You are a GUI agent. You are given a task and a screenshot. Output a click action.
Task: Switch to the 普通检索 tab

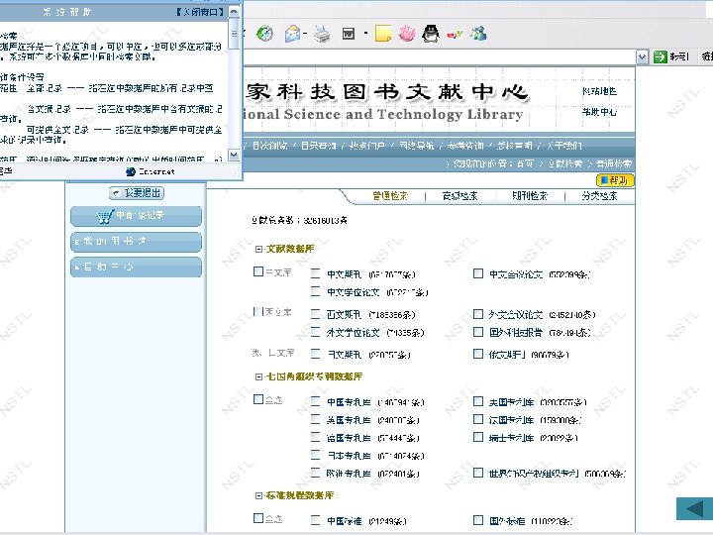click(x=390, y=195)
